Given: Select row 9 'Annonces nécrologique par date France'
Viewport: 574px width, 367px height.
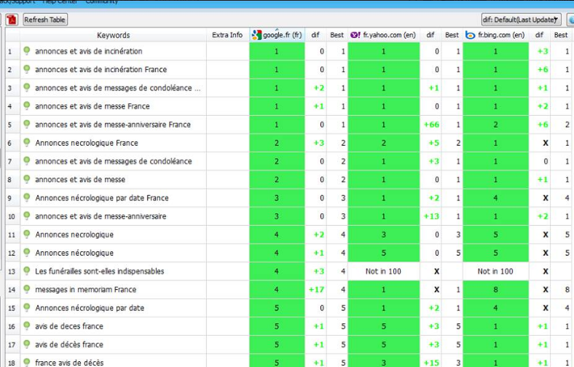Looking at the screenshot, I should [101, 197].
